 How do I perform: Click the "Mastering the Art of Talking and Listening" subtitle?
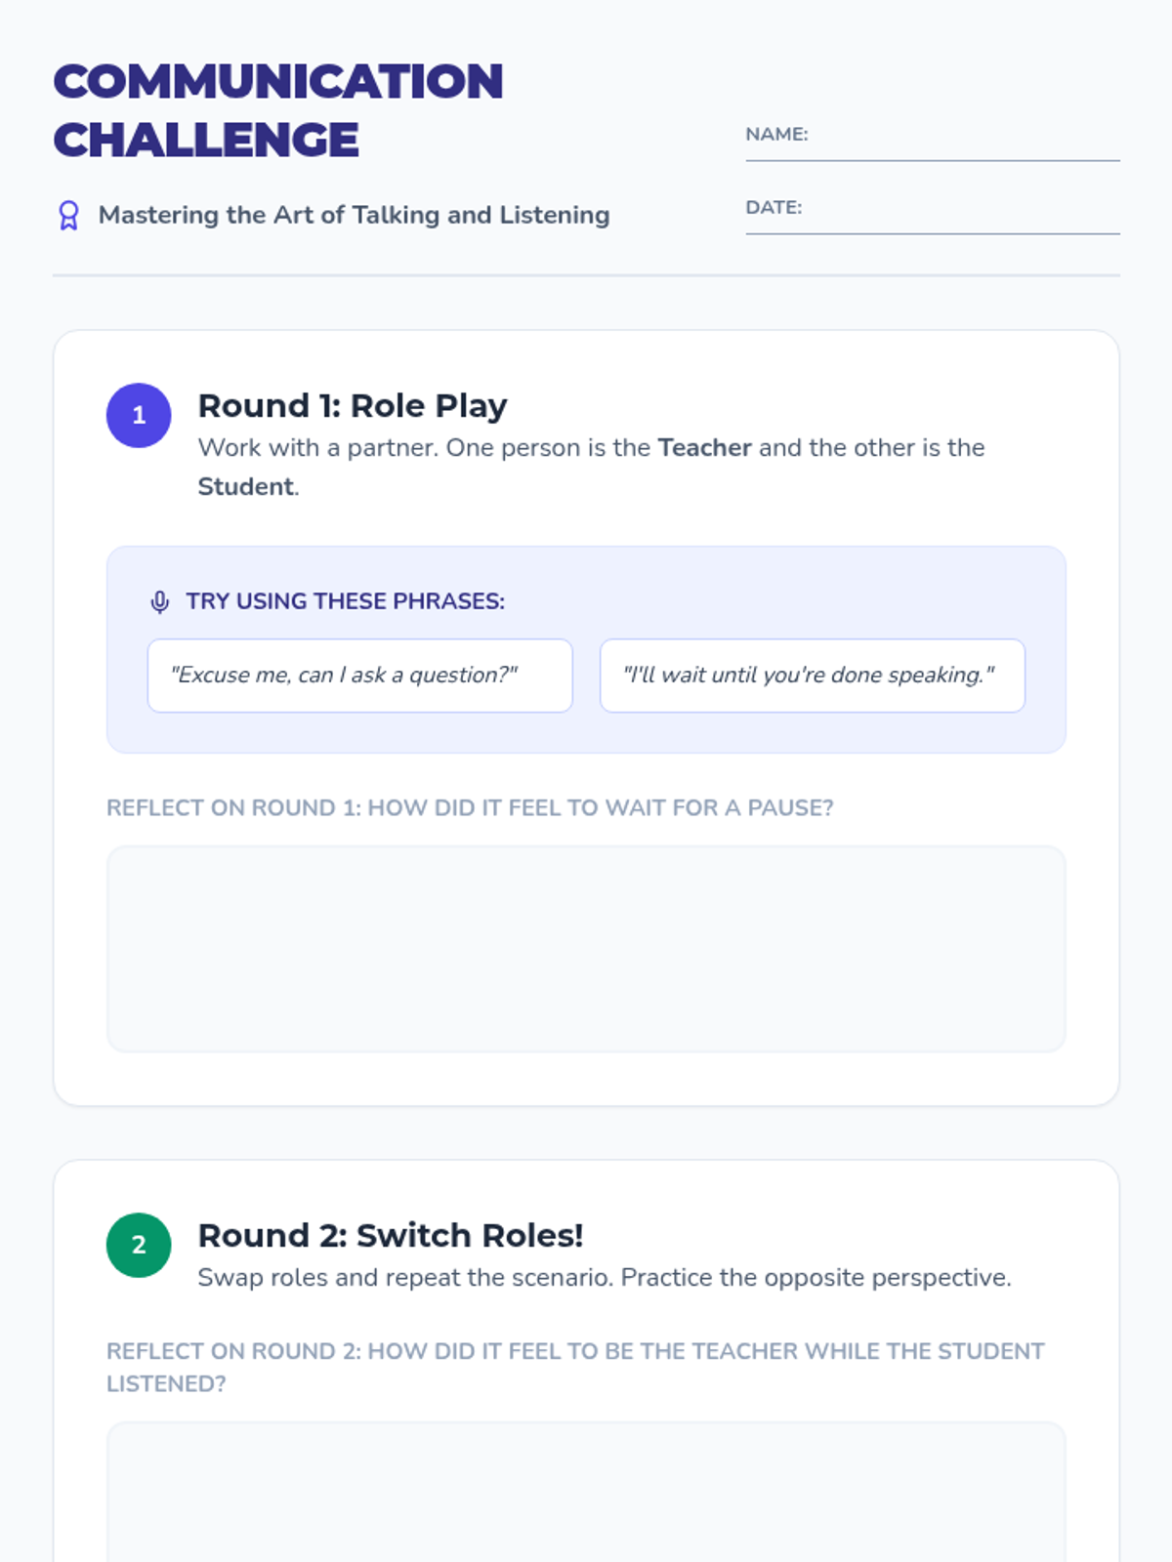click(x=354, y=215)
